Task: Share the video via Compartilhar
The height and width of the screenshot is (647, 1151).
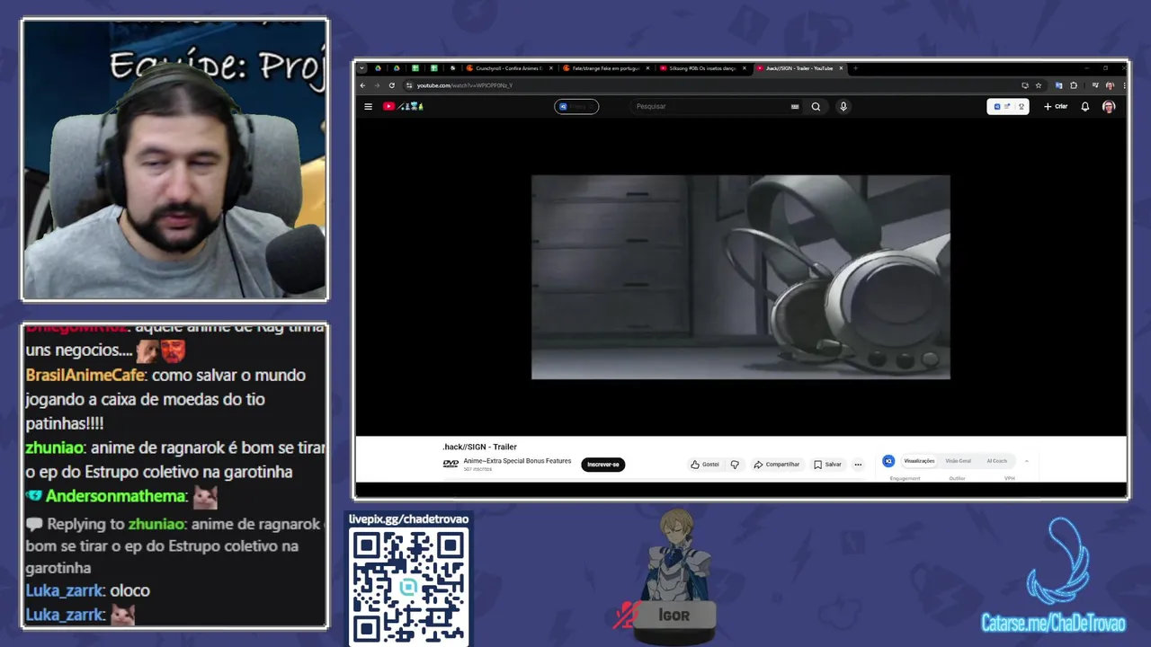Action: [776, 465]
